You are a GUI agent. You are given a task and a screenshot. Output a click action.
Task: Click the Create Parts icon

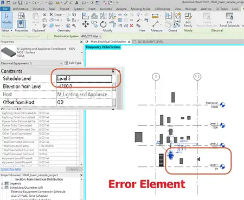click(168, 24)
